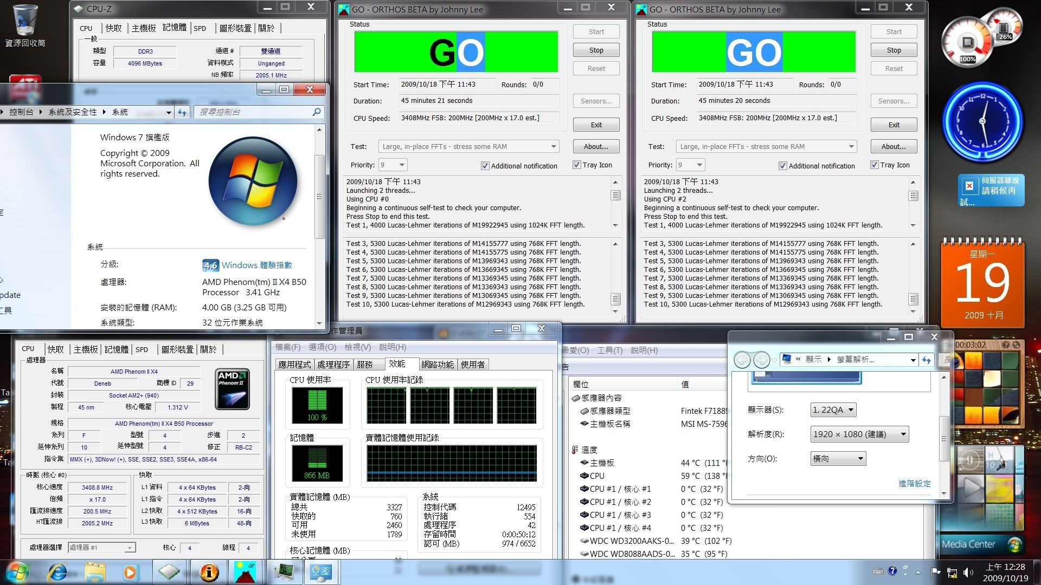Click the ORTHOS volcano taskbar icon
Image resolution: width=1041 pixels, height=585 pixels.
point(246,572)
